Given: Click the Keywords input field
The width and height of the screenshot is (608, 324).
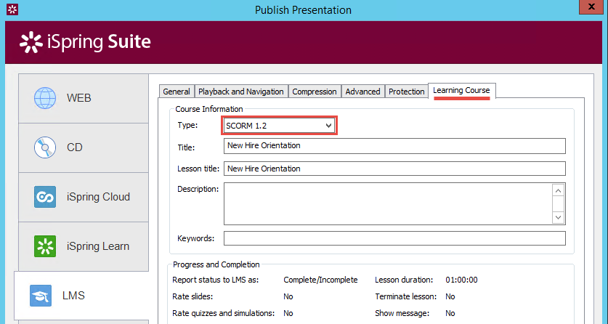Looking at the screenshot, I should point(394,238).
